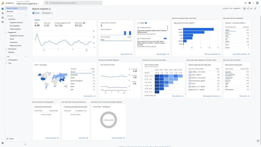Click the info icon next to Total revenue
This screenshot has height=147, width=261.
point(84,23)
